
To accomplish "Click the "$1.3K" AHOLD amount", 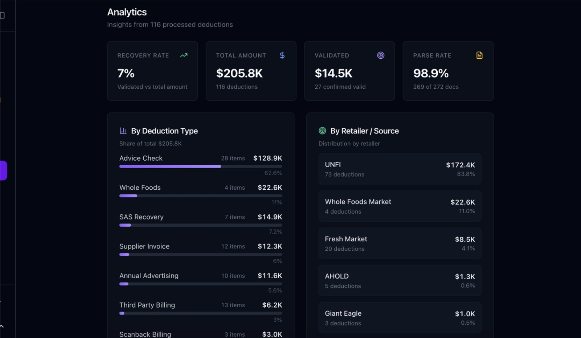I will [465, 277].
